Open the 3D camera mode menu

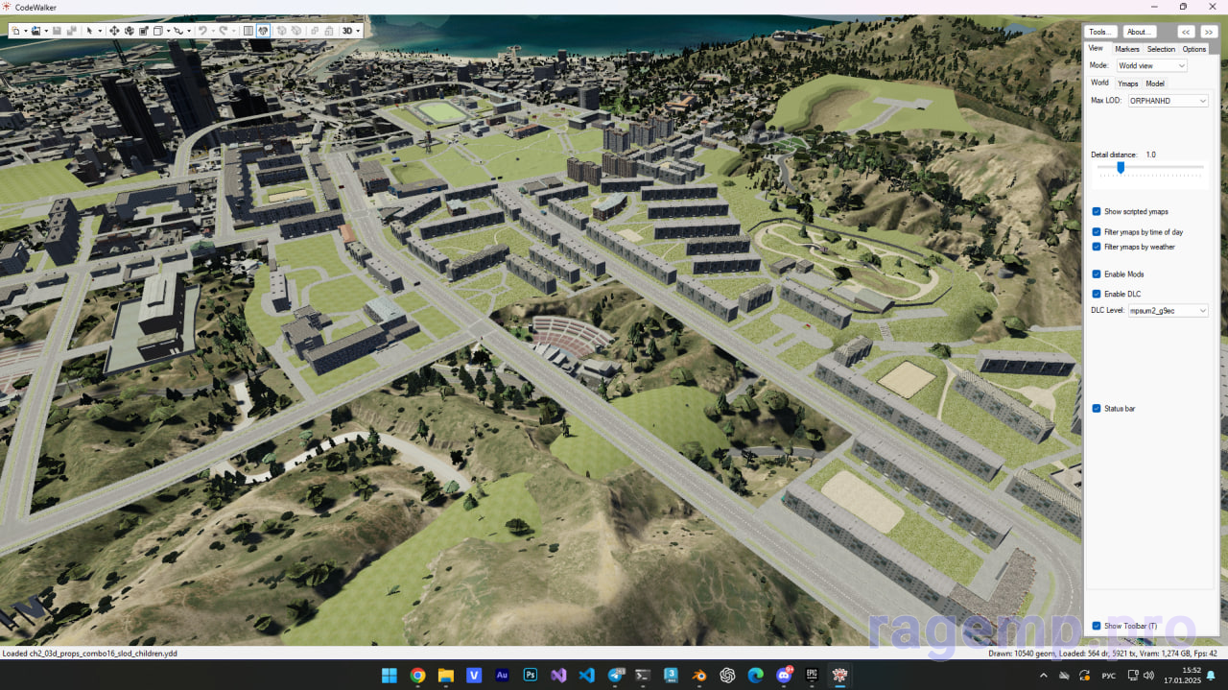click(x=351, y=31)
